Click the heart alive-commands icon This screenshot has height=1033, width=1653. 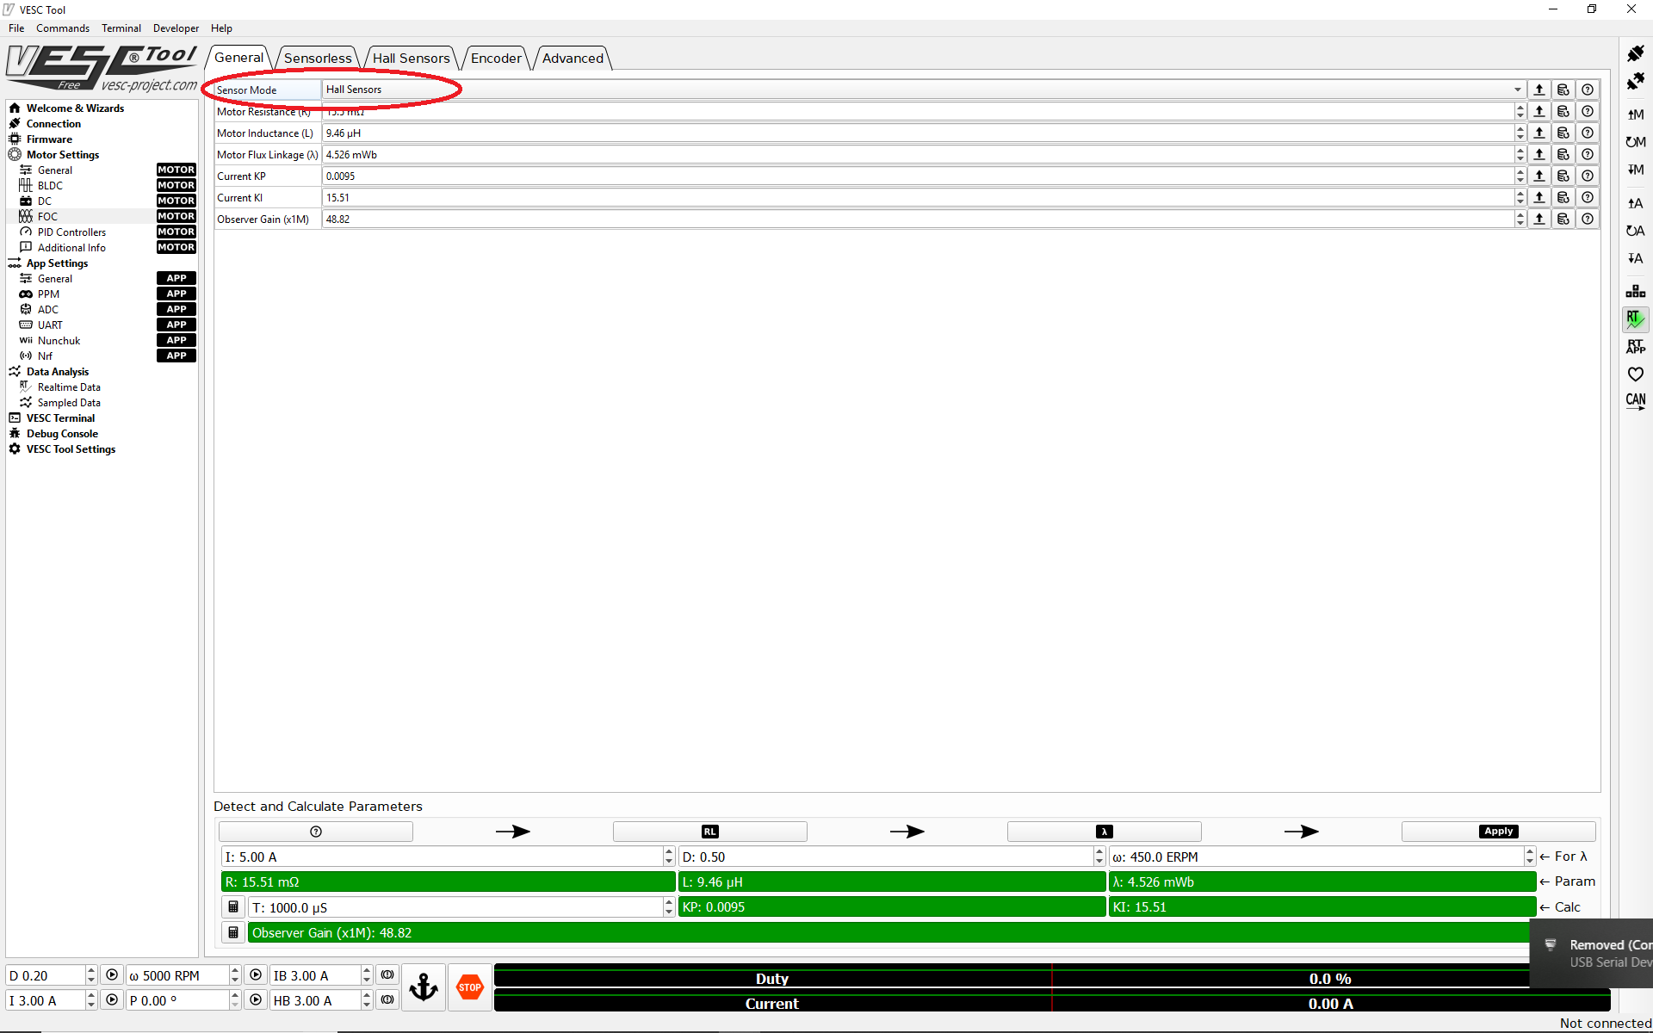[1635, 374]
